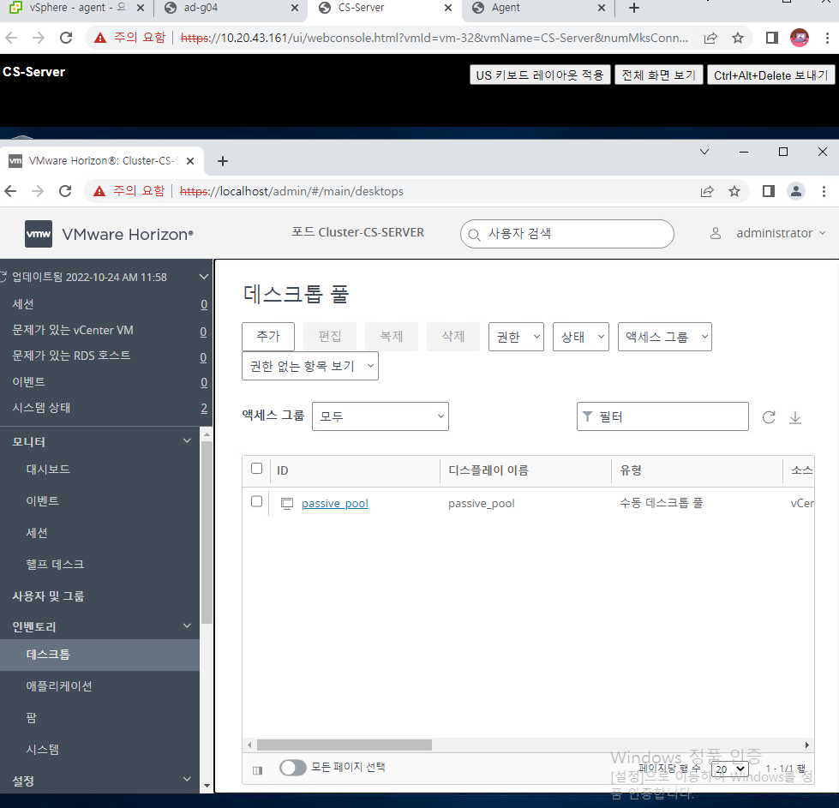
Task: Refresh the sidebar update status icon
Action: click(x=3, y=277)
